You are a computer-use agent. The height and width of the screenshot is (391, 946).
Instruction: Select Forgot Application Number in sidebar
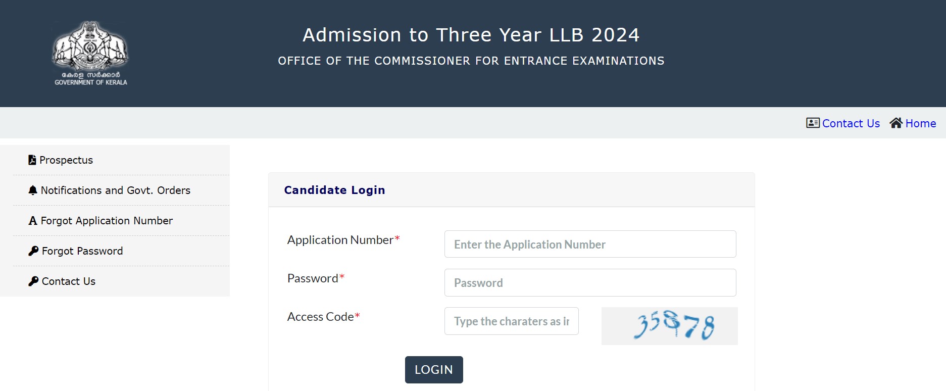click(x=107, y=221)
